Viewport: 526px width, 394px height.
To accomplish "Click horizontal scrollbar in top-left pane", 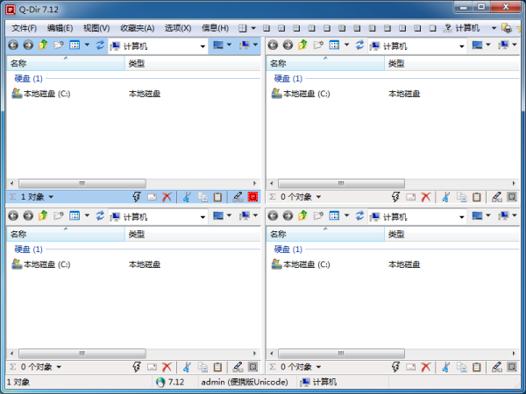I will 82,183.
